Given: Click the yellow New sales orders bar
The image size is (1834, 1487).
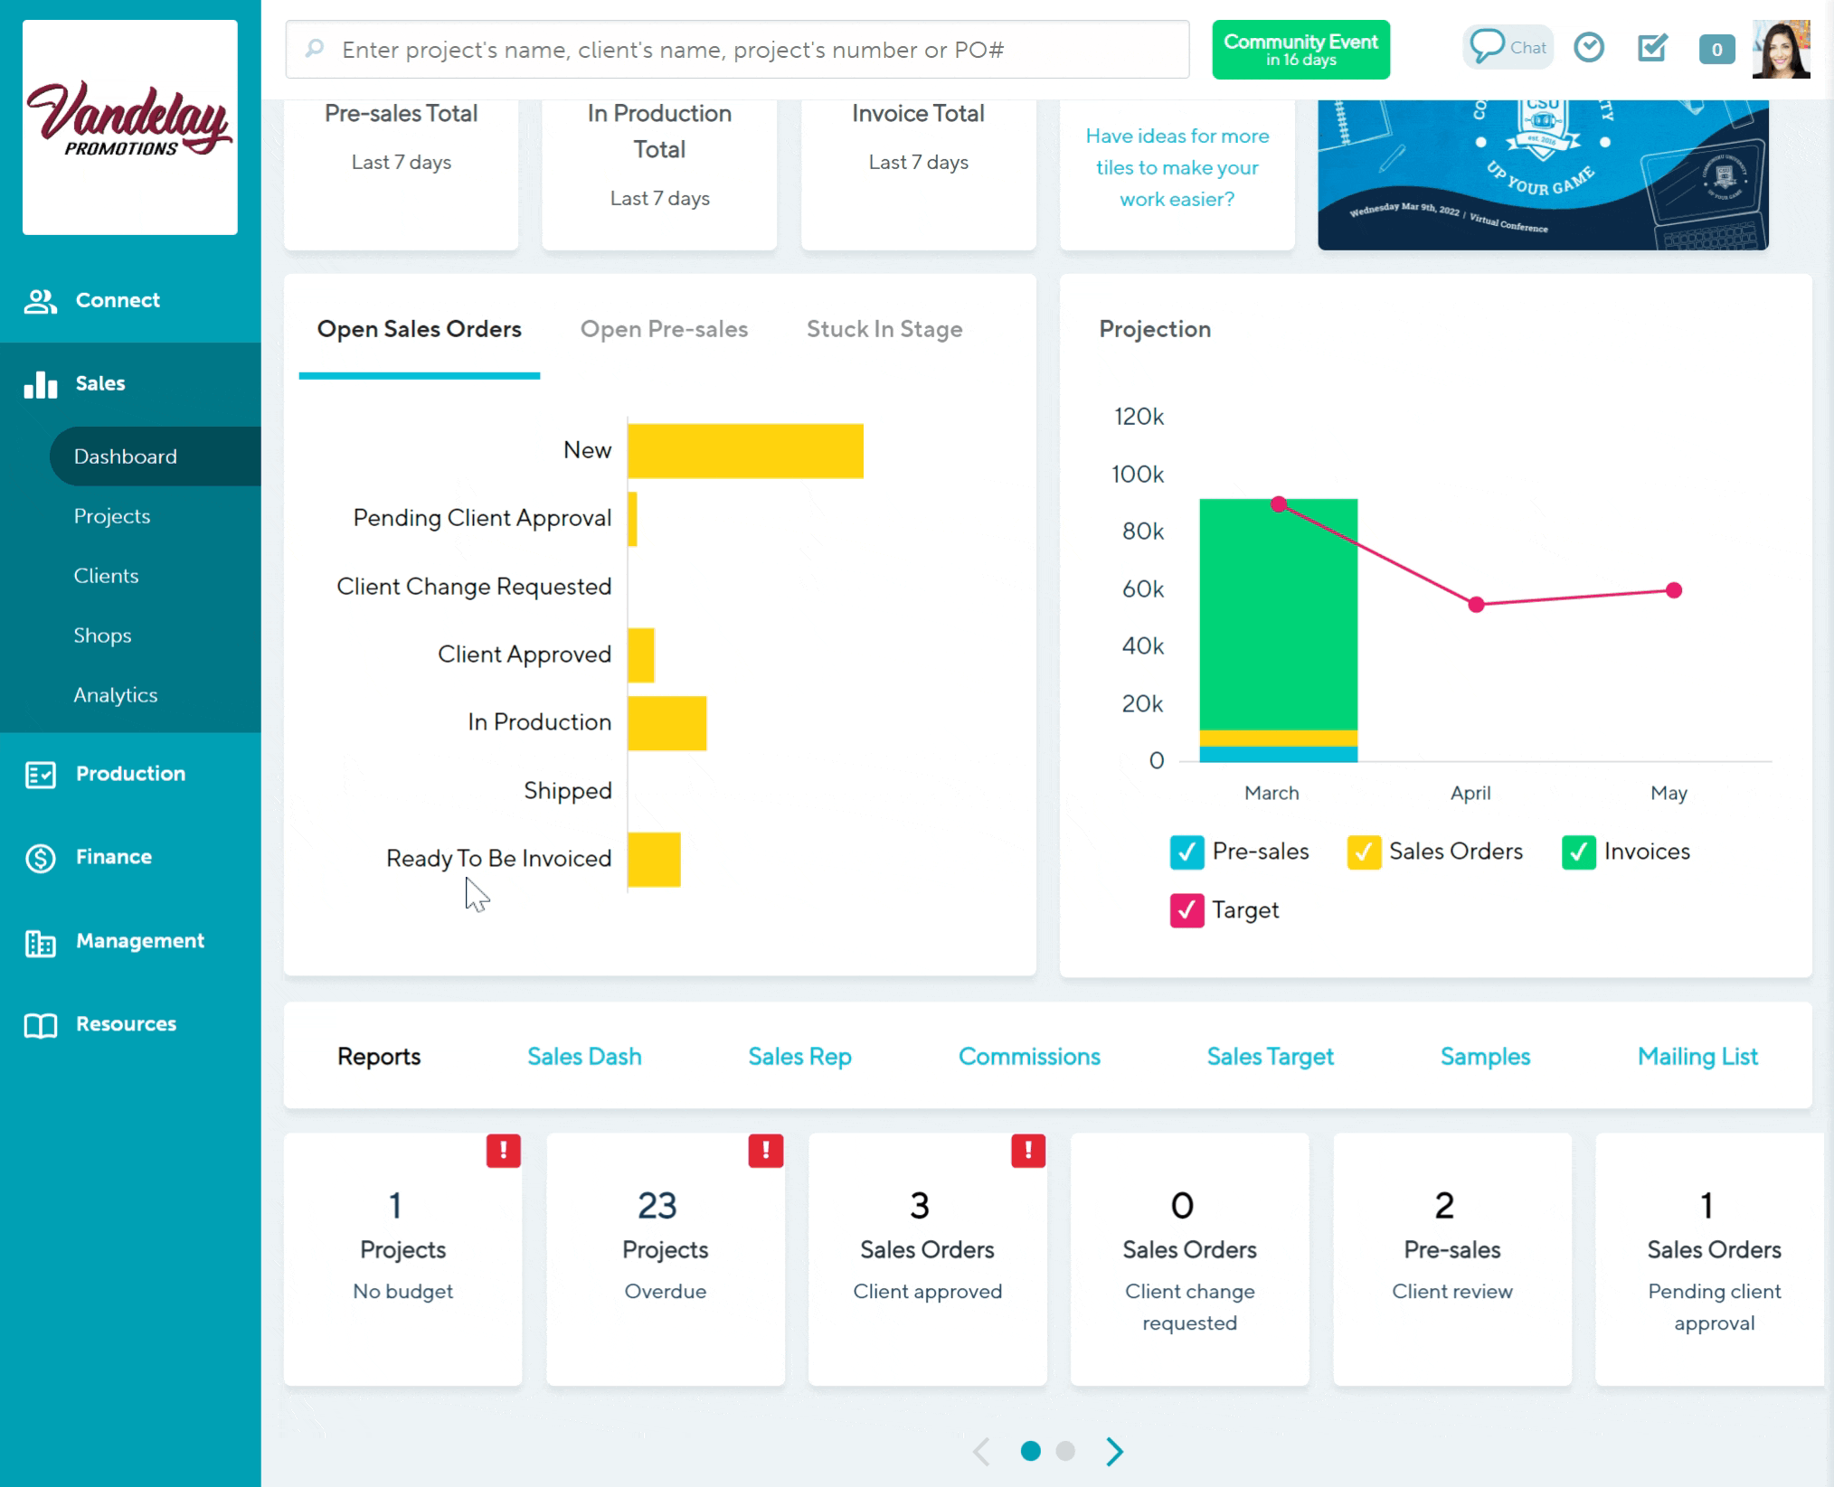Looking at the screenshot, I should (x=745, y=450).
